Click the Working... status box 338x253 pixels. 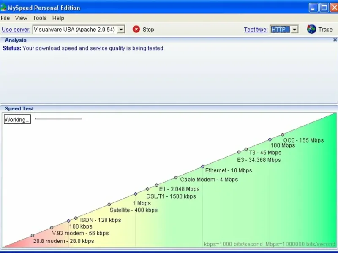coord(17,119)
